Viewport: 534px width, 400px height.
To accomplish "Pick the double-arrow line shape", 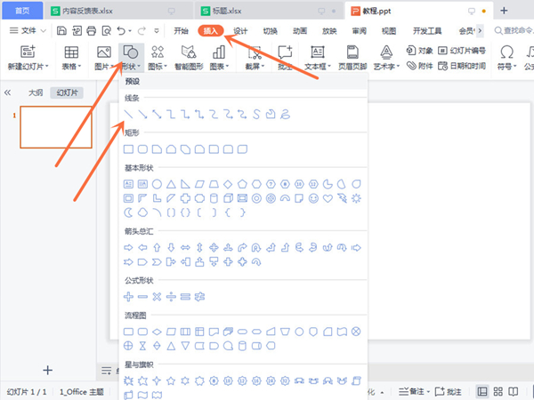I will tap(157, 115).
